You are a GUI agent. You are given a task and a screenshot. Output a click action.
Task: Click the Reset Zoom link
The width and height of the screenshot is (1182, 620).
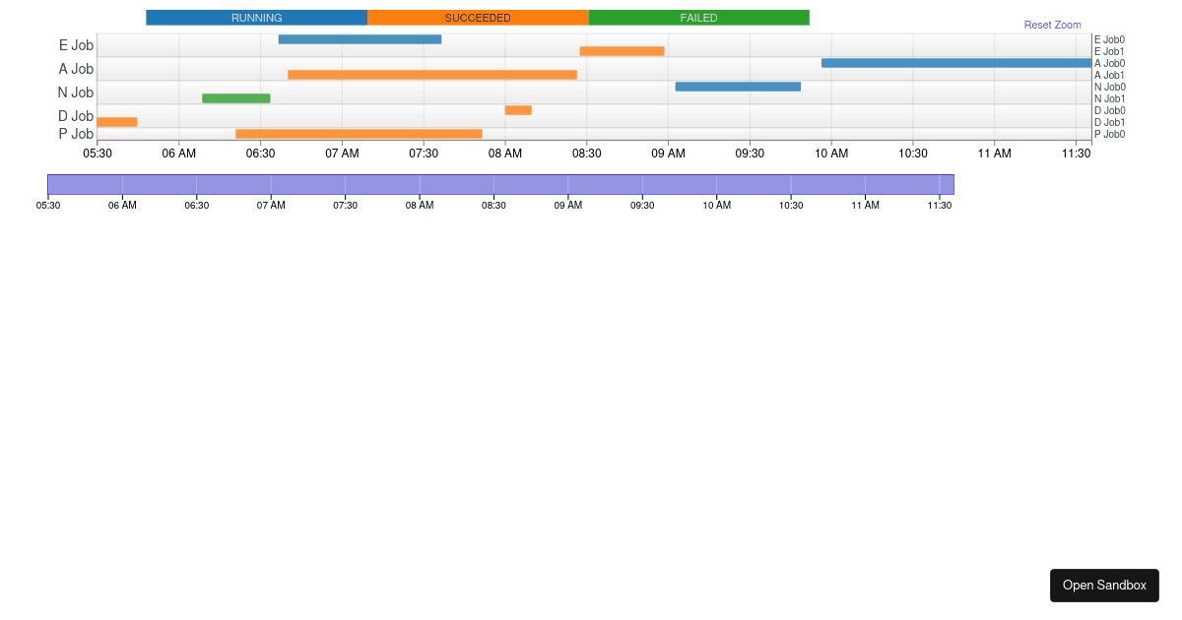pos(1052,25)
